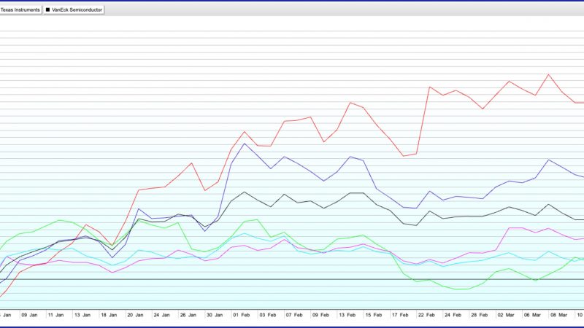Select the 03 Feb axis label
584x328 pixels.
click(268, 315)
